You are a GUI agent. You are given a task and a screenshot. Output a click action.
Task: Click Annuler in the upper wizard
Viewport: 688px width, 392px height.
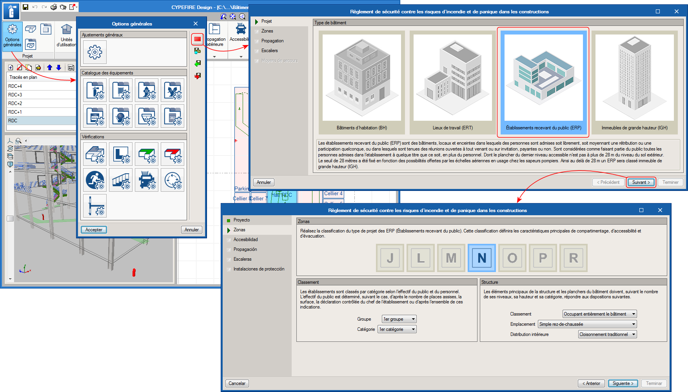pyautogui.click(x=264, y=182)
